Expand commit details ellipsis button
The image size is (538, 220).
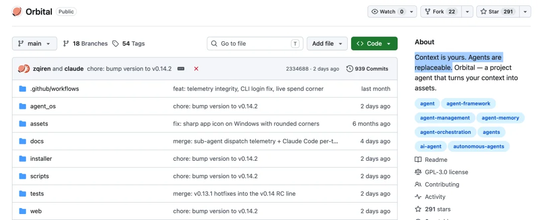(x=181, y=69)
